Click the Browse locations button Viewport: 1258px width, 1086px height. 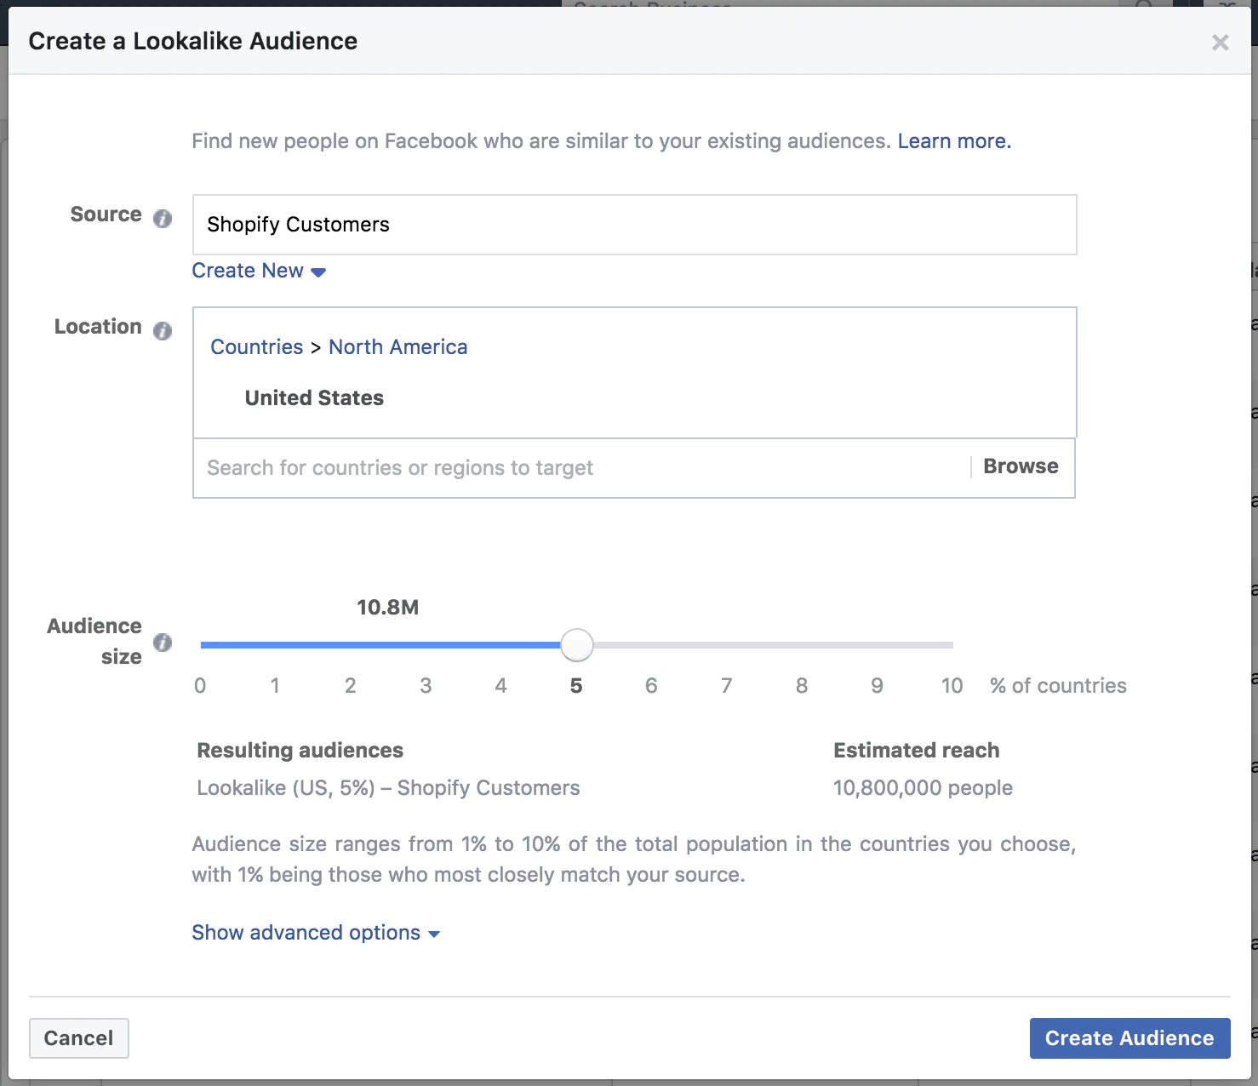(x=1021, y=466)
